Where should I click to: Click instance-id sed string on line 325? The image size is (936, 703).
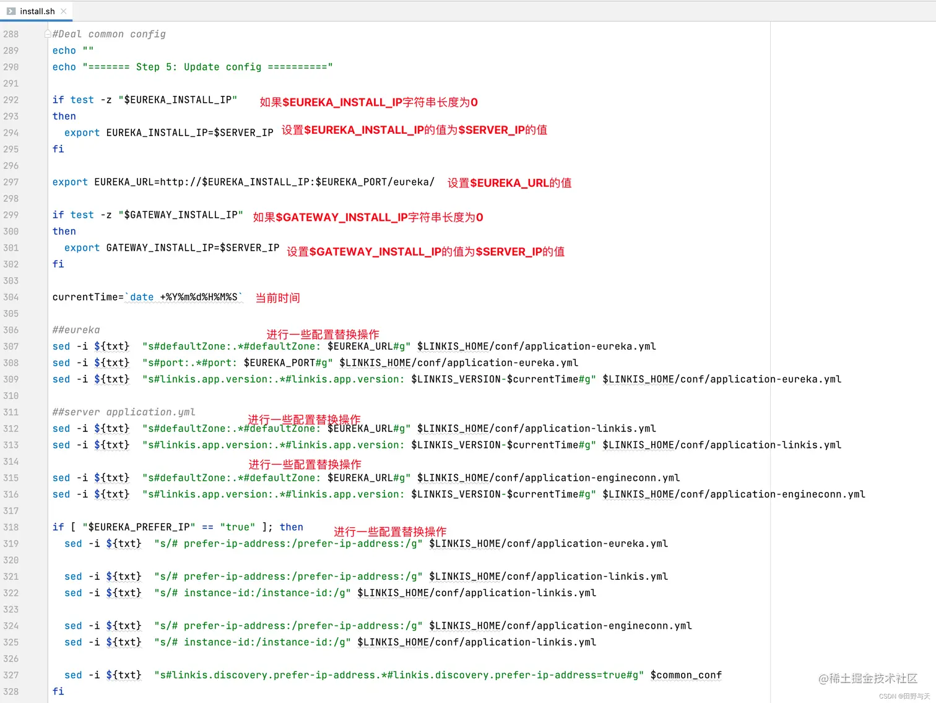(253, 642)
